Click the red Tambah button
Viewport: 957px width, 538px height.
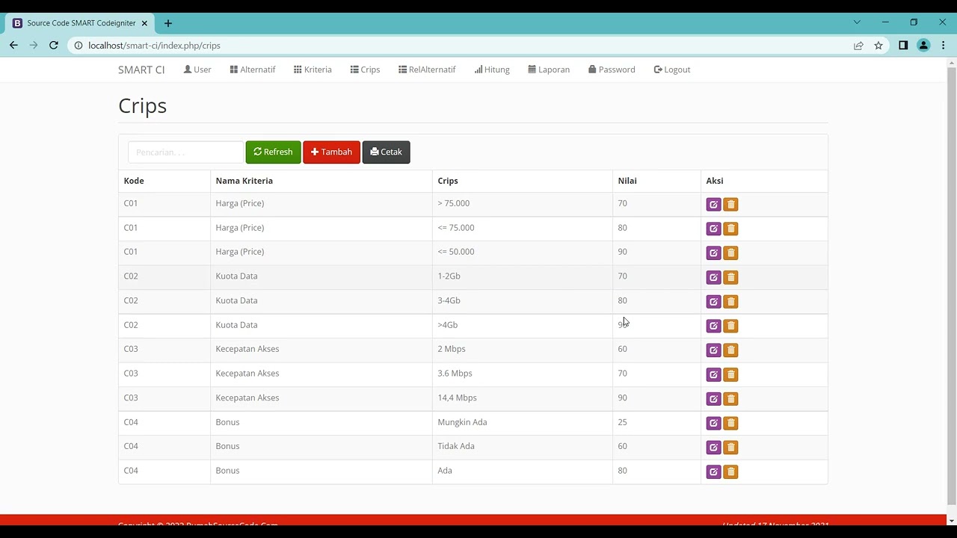tap(331, 152)
